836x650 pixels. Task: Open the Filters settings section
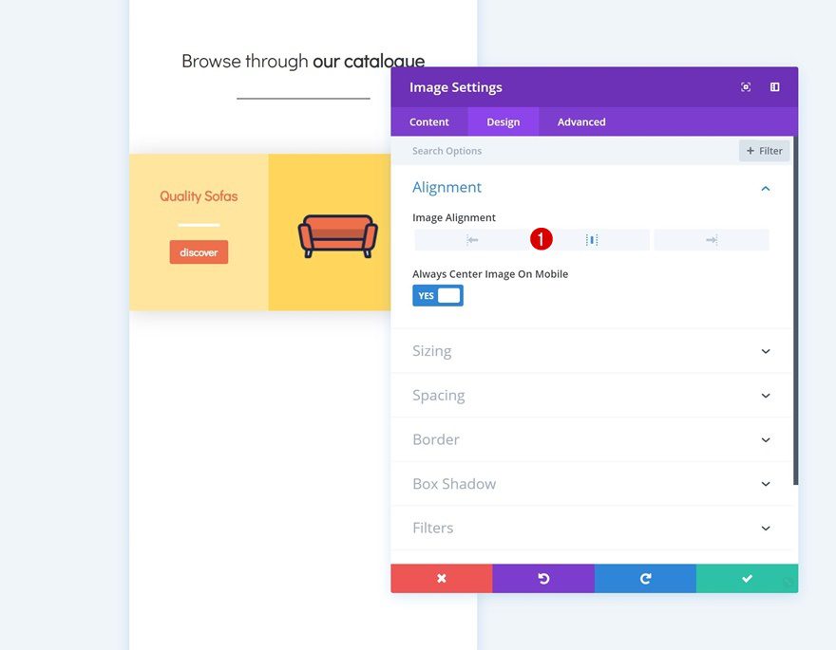(x=766, y=528)
